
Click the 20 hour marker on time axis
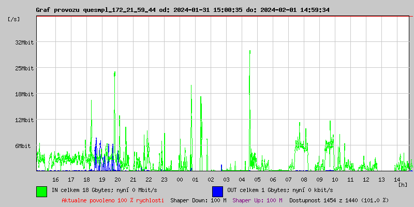(117, 180)
